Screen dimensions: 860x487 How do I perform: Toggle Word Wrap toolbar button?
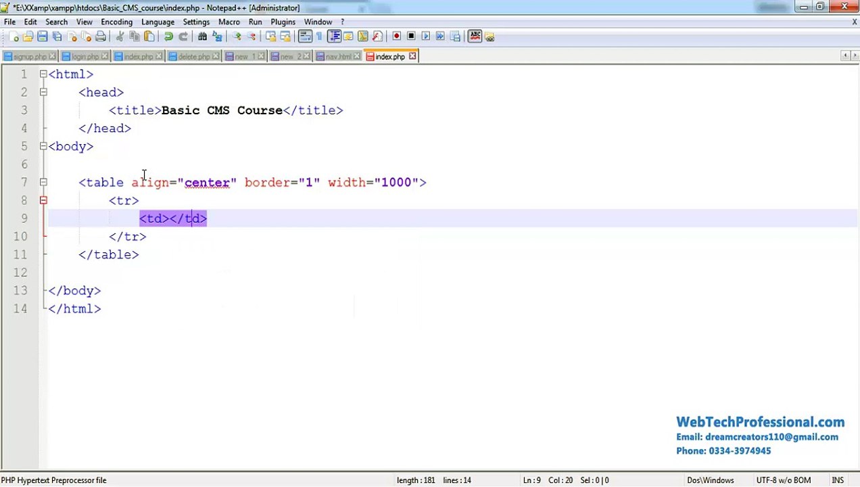click(x=305, y=37)
